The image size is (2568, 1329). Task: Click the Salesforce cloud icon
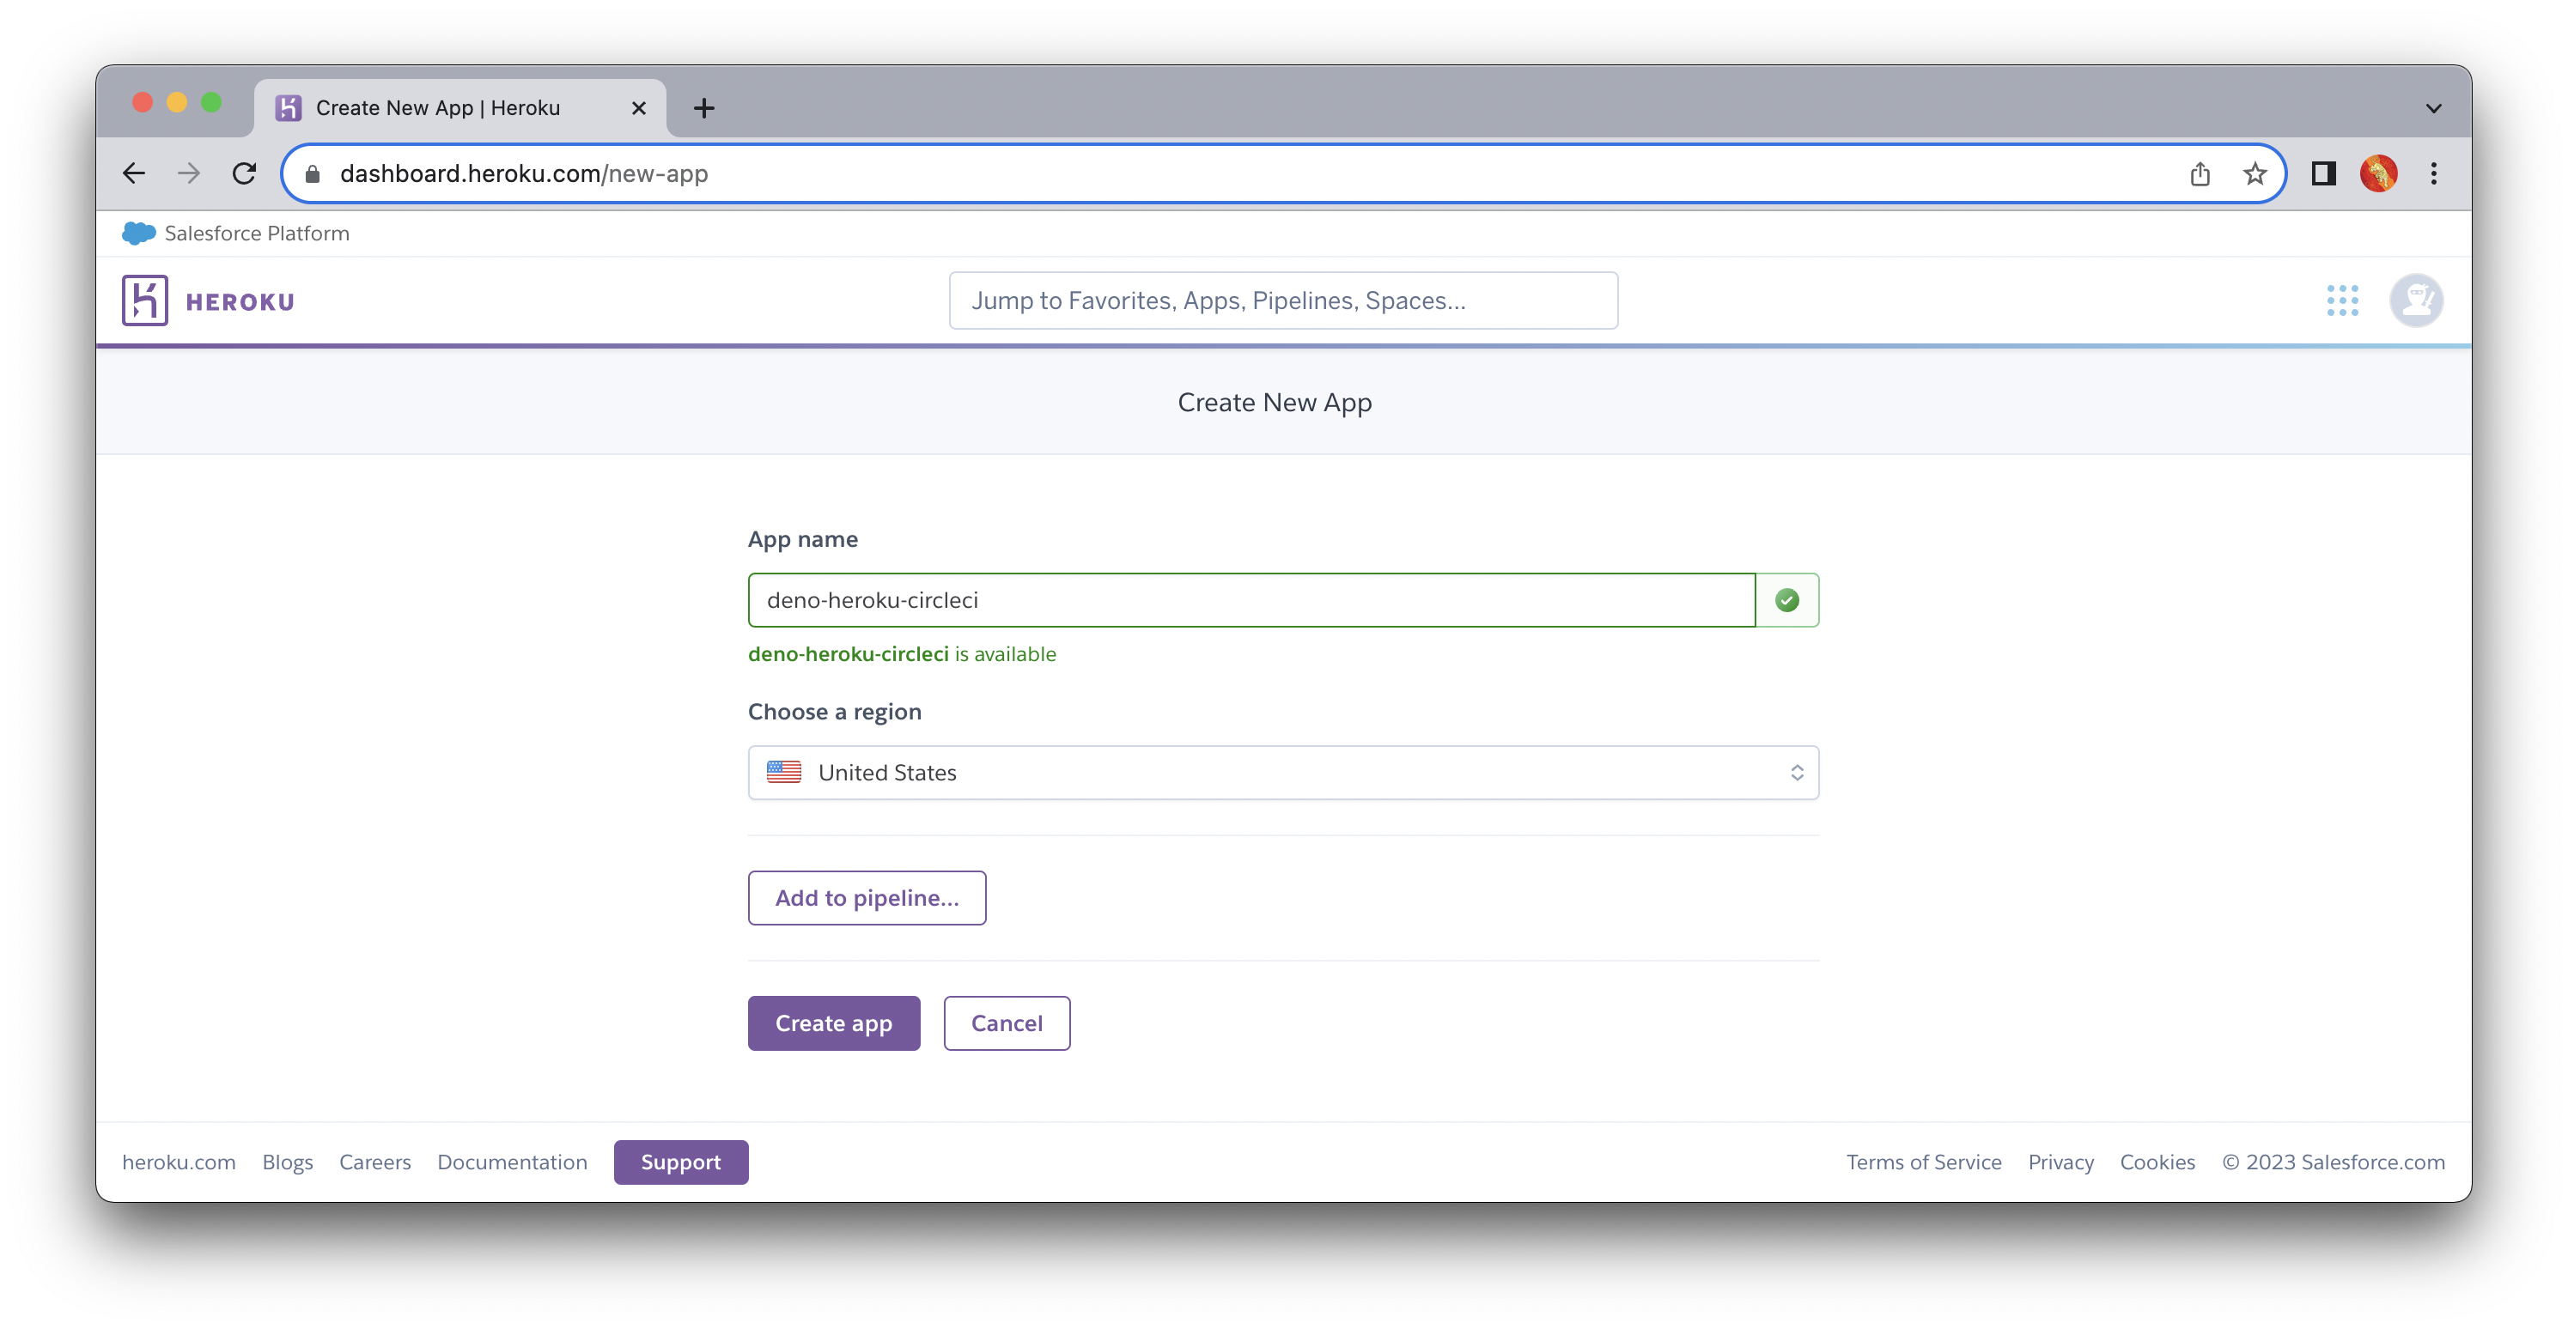pos(138,234)
